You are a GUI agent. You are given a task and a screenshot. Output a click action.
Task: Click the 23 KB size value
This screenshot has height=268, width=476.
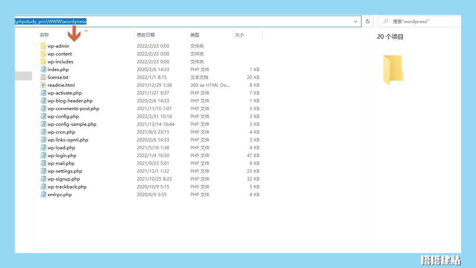(253, 171)
